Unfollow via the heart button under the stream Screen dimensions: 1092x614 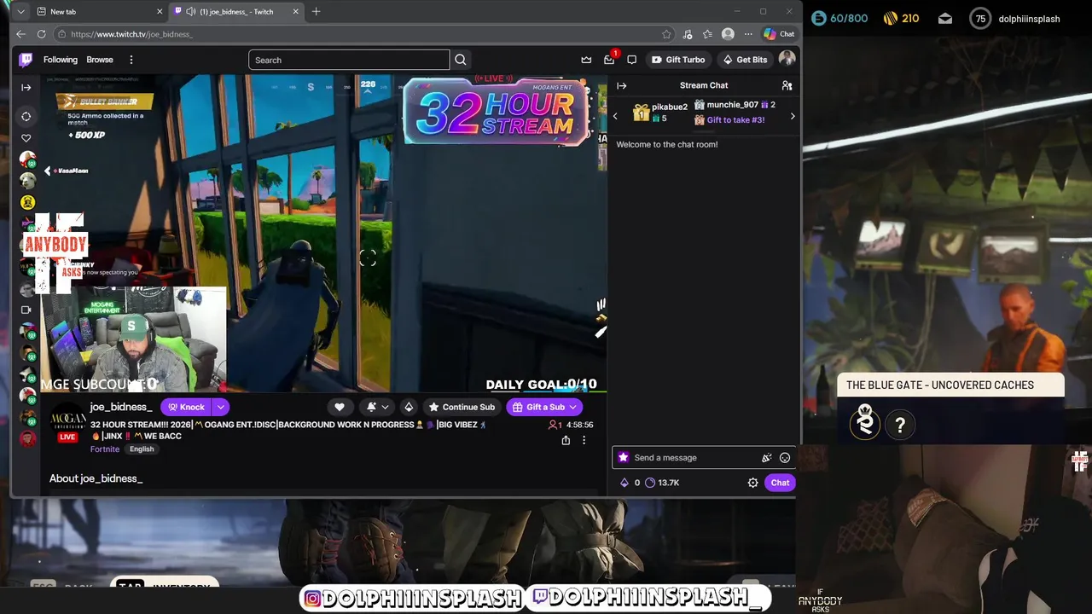pyautogui.click(x=340, y=407)
